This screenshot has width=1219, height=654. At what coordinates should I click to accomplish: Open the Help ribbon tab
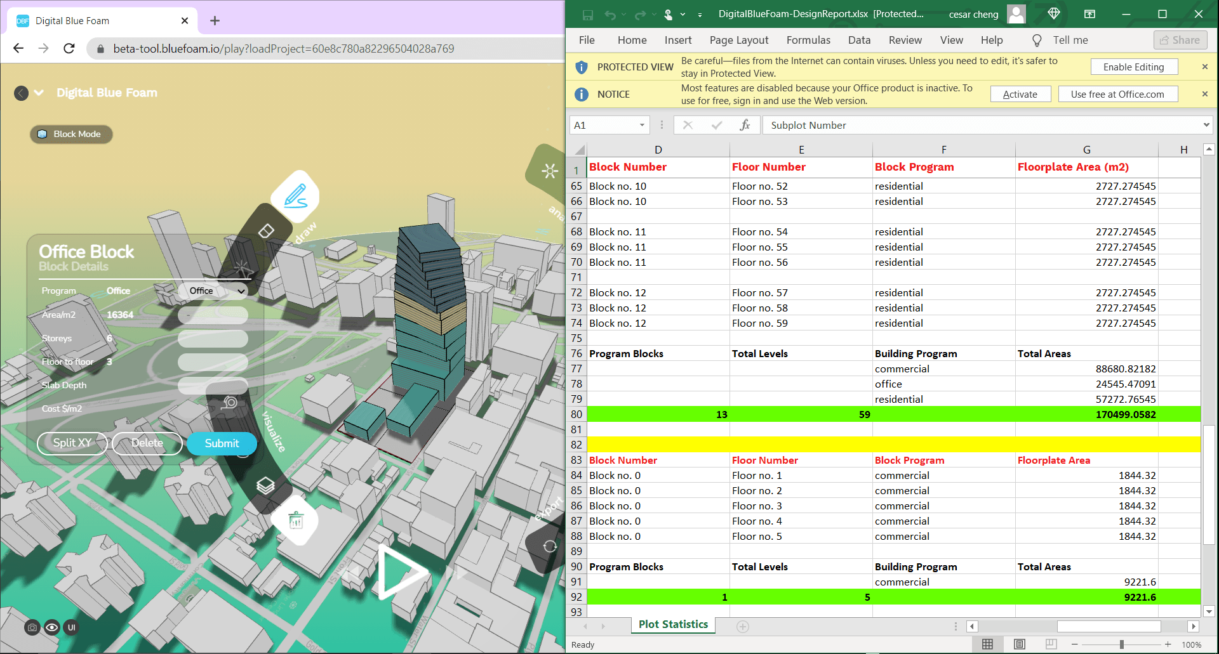tap(991, 40)
